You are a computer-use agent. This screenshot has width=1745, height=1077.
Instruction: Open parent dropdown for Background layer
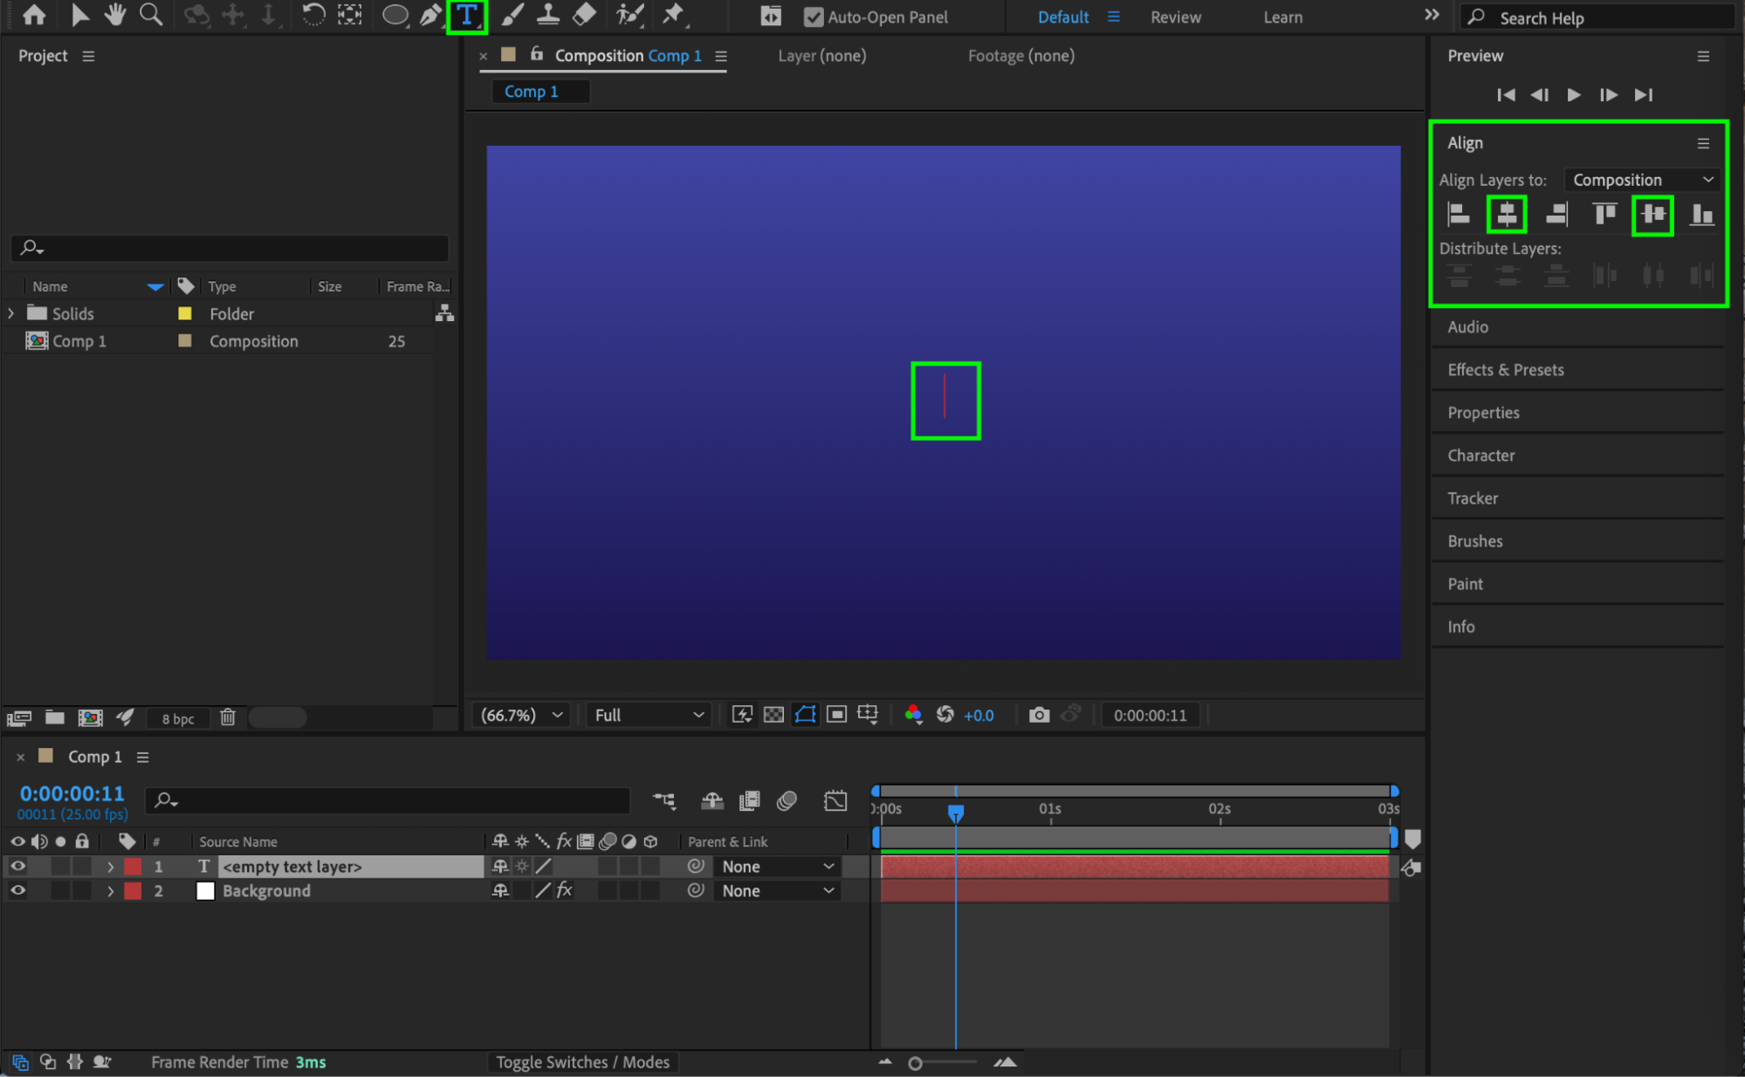777,891
